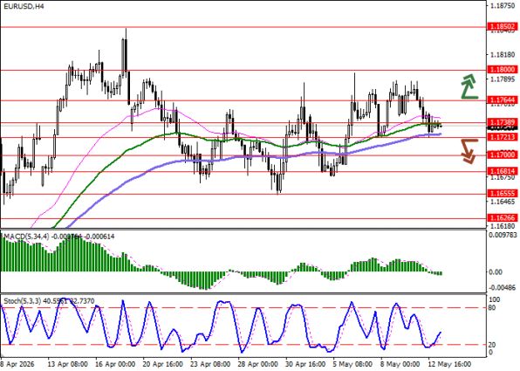This screenshot has height=371, width=520.
Task: Select the 1.18000 red price label
Action: [x=503, y=69]
